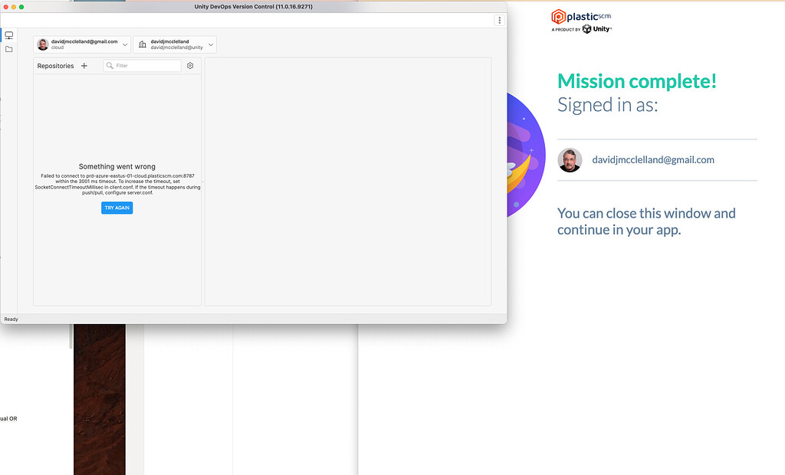Click the organization building icon in the account bar

[x=142, y=44]
